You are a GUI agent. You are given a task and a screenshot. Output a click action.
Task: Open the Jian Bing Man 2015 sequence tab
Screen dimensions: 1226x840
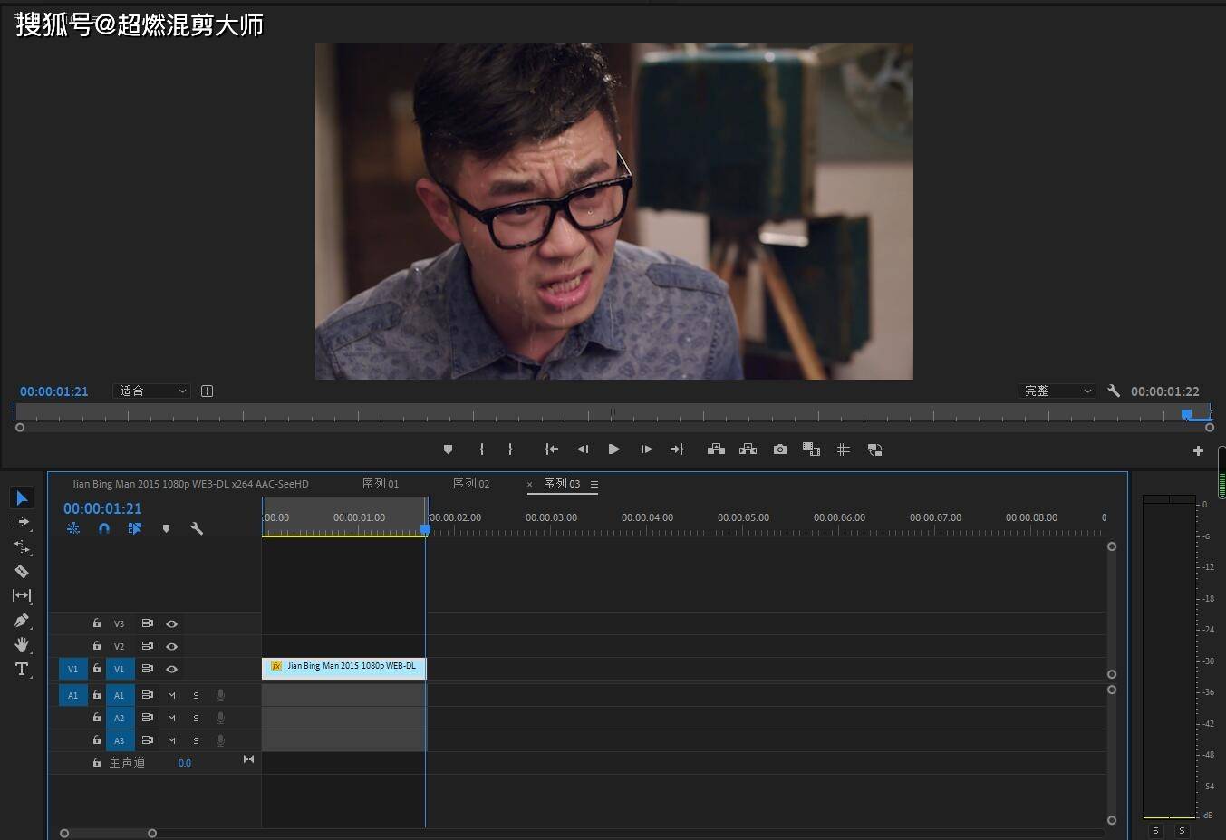(x=190, y=484)
